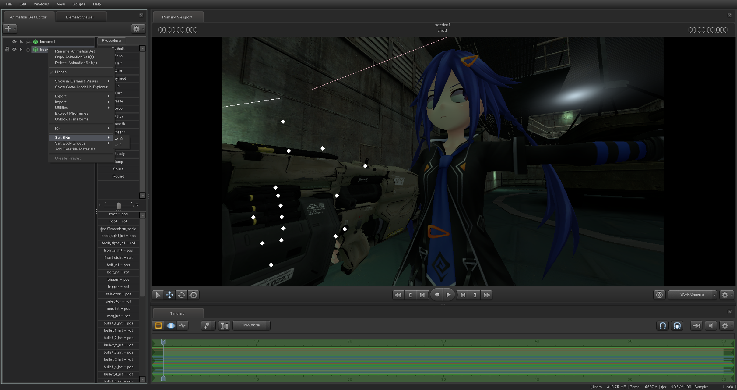This screenshot has width=737, height=390.
Task: Open the Rig submenu
Action: 81,128
